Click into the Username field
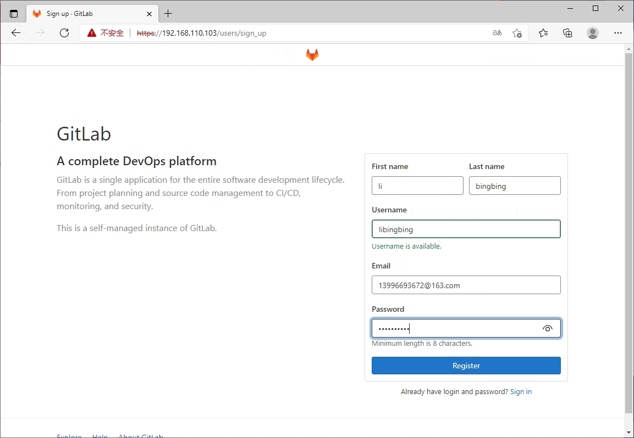Viewport: 634px width, 438px height. [x=466, y=229]
